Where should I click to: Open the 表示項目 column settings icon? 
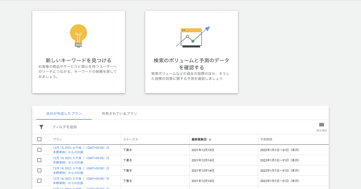coord(322,125)
